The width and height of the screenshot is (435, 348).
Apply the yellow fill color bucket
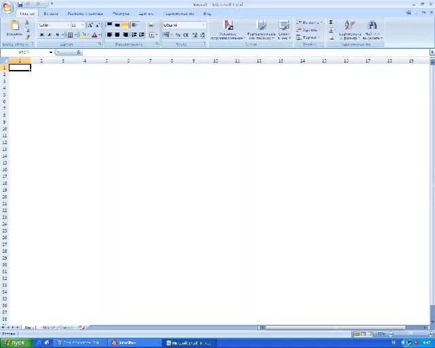click(83, 35)
